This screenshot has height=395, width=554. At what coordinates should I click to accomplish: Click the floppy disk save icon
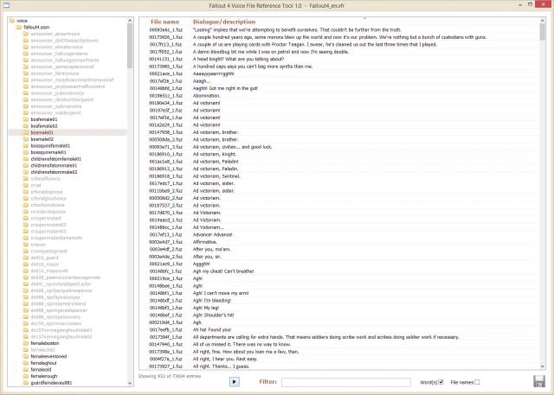point(538,381)
